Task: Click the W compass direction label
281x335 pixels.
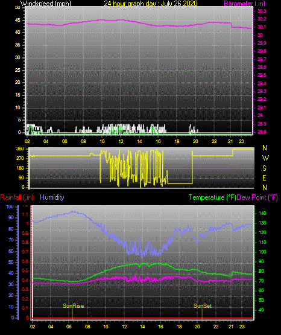Action: point(265,158)
